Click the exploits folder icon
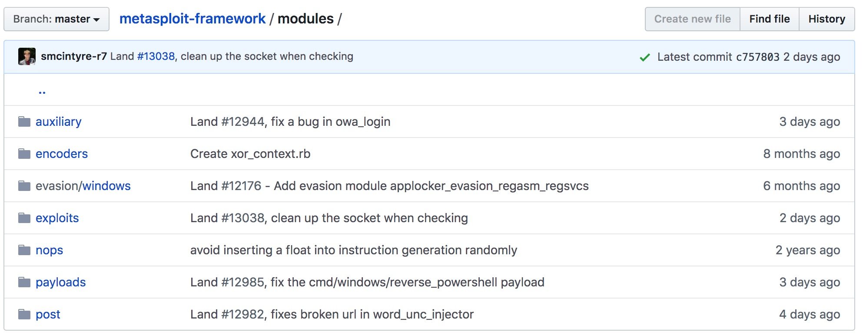 [x=24, y=218]
